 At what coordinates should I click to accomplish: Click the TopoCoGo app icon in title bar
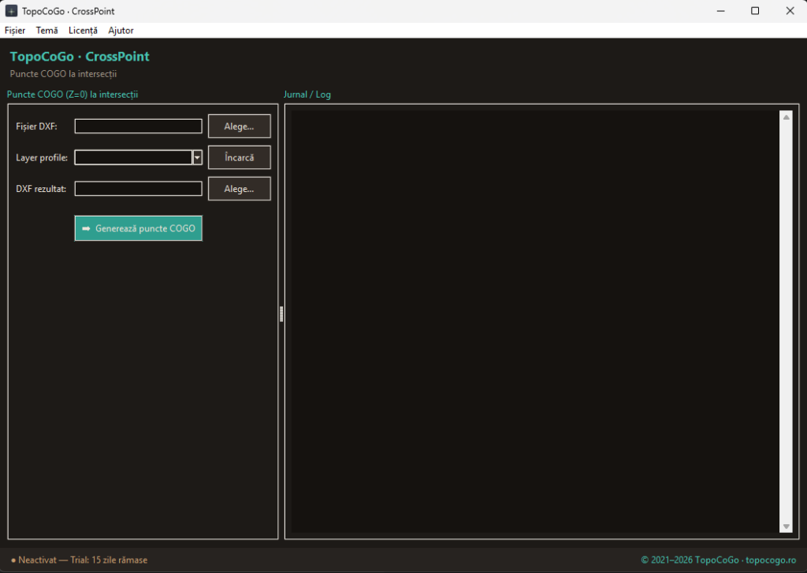tap(11, 11)
